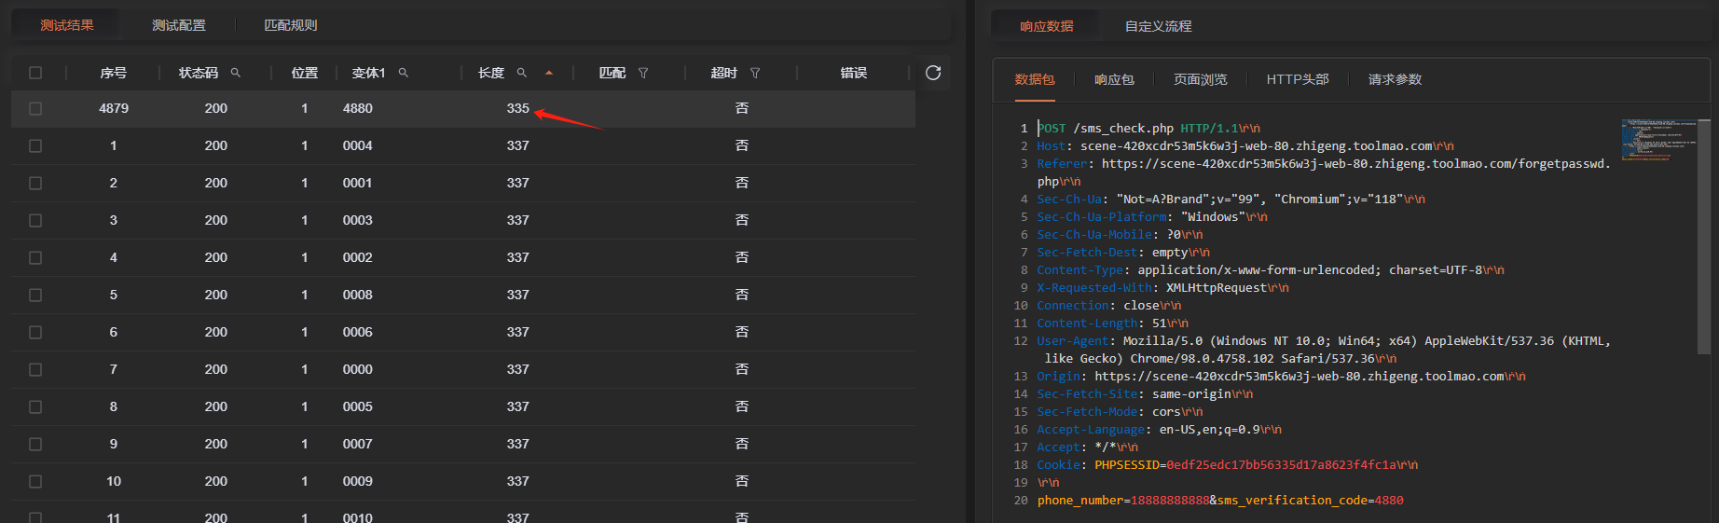Screen dimensions: 1719x523
Task: Check the box for payload 0004 row
Action: (x=35, y=146)
